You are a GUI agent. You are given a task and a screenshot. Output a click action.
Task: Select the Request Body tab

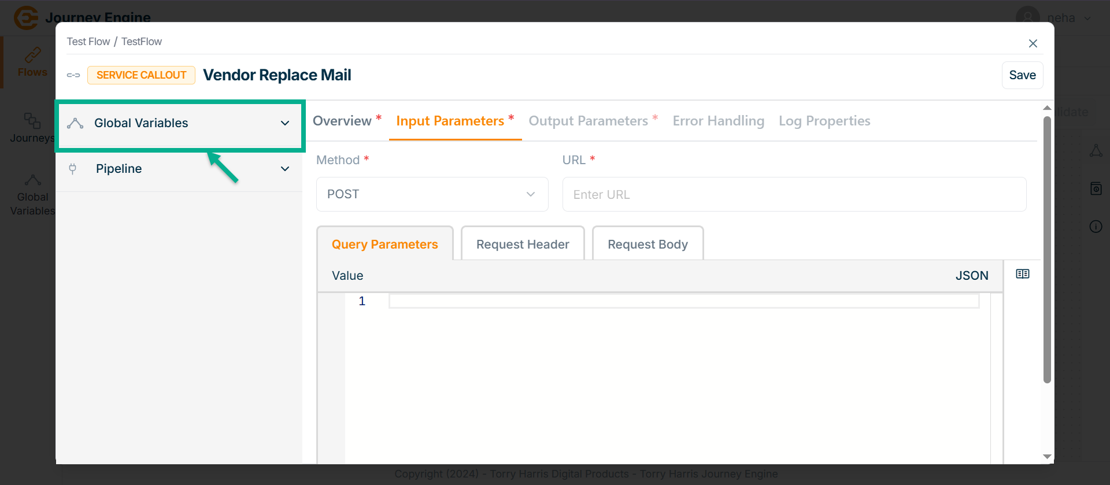tap(647, 244)
